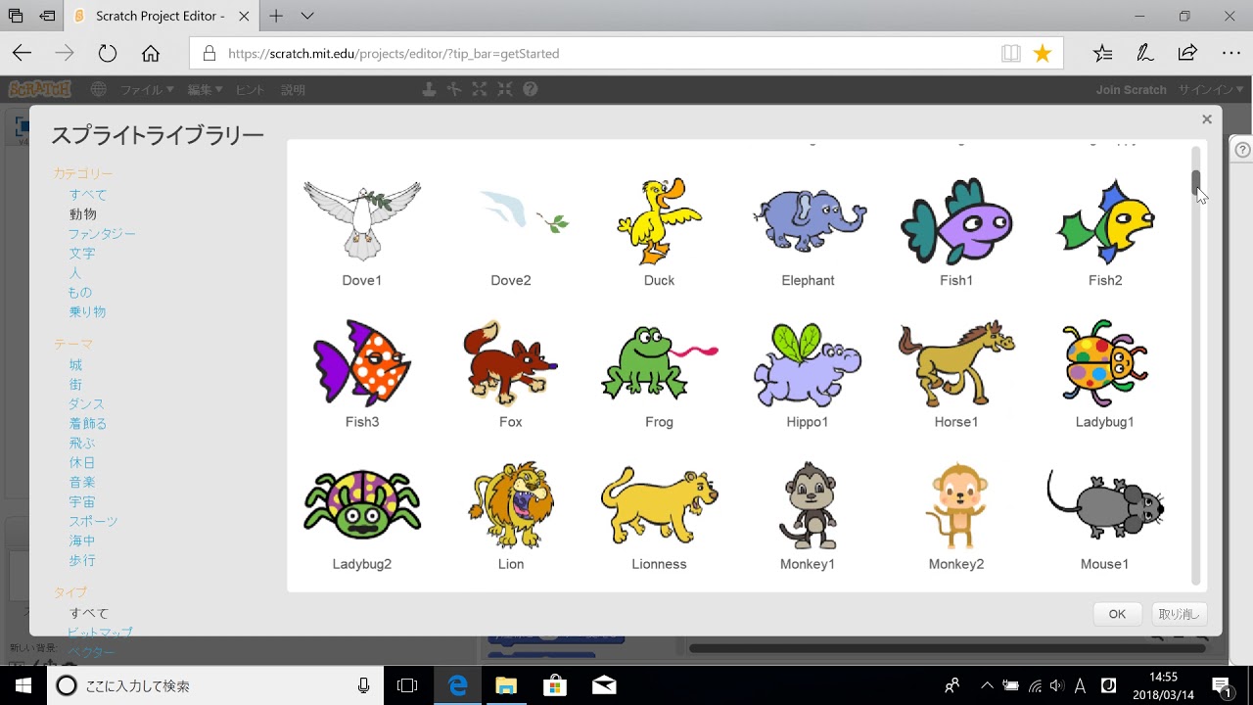Filter by 着飾る theme

point(88,424)
